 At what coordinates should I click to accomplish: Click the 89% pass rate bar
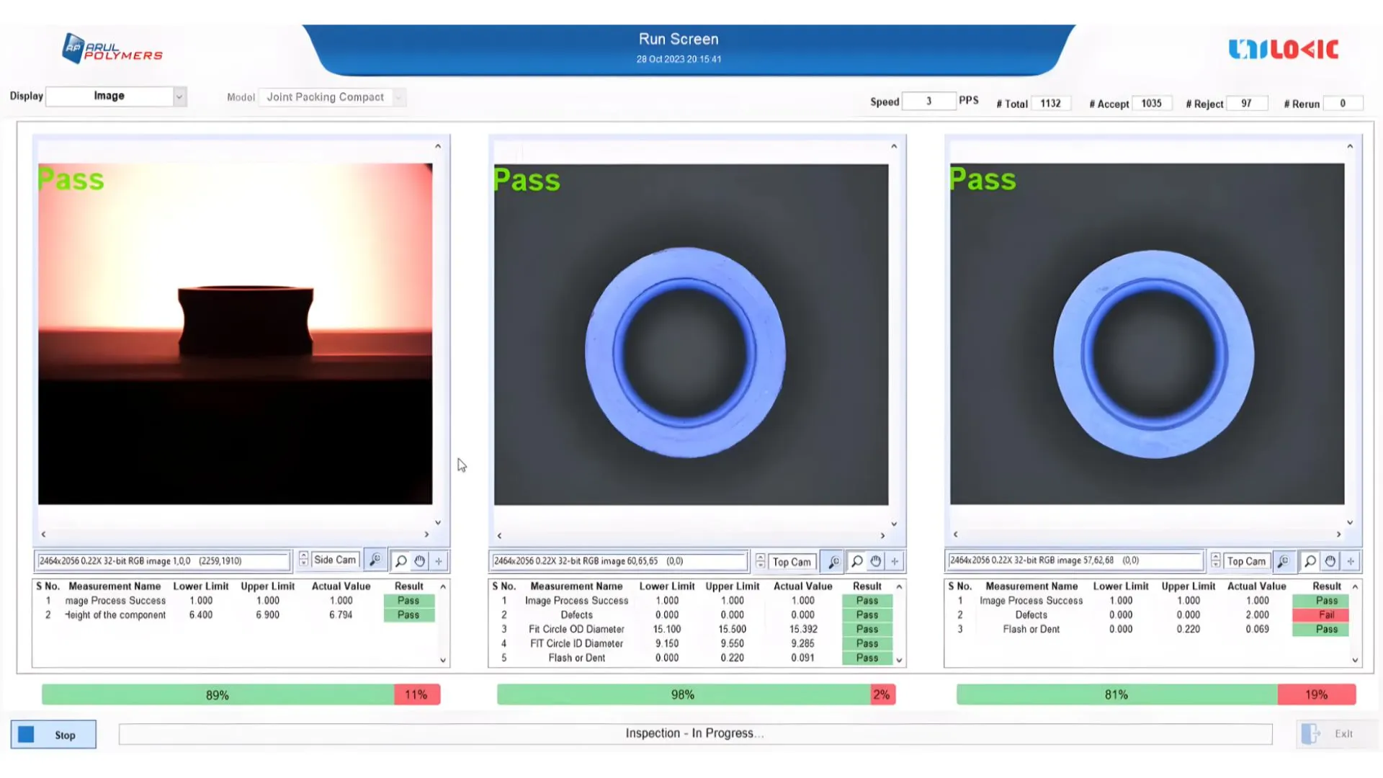click(218, 694)
